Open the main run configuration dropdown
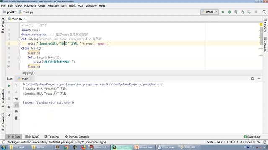This screenshot has height=150, width=268. pyautogui.click(x=209, y=12)
